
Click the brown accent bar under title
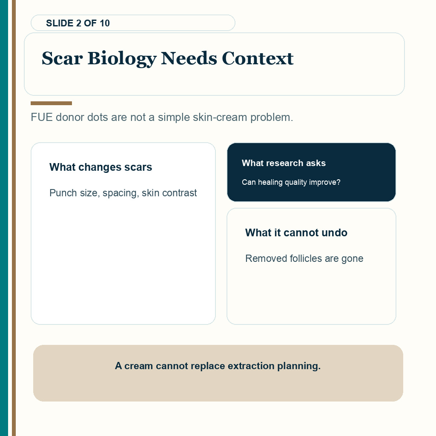point(51,103)
